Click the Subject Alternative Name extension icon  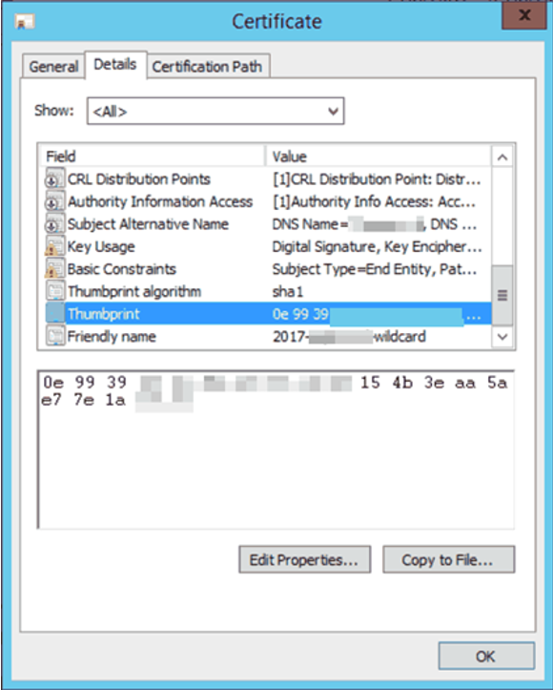coord(55,223)
